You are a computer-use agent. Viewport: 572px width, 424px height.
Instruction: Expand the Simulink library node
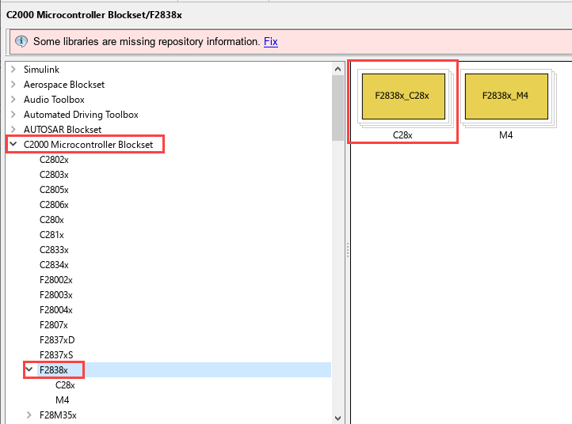coord(13,69)
